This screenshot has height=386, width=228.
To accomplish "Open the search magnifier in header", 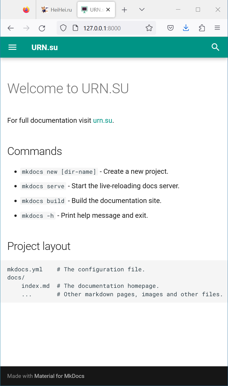I will pyautogui.click(x=215, y=47).
